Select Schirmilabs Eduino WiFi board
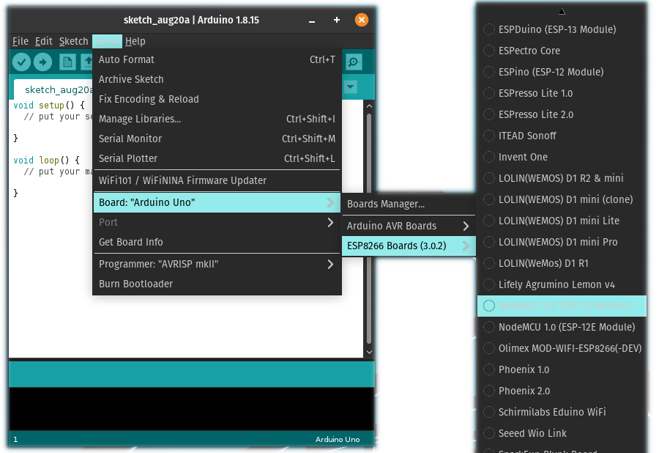This screenshot has height=453, width=659. tap(562, 412)
